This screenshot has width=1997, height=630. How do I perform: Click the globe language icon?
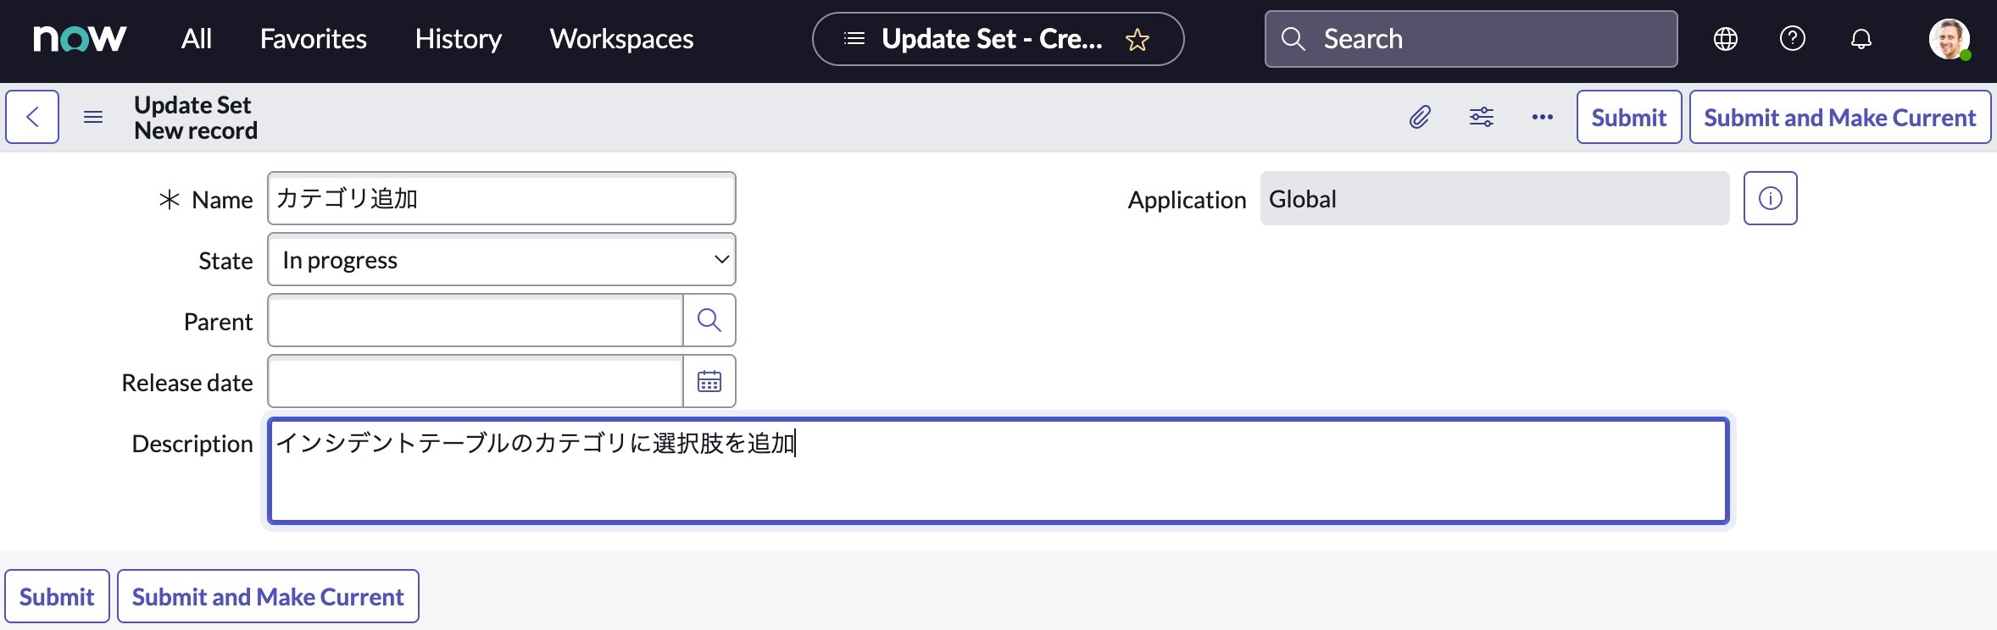1726,39
